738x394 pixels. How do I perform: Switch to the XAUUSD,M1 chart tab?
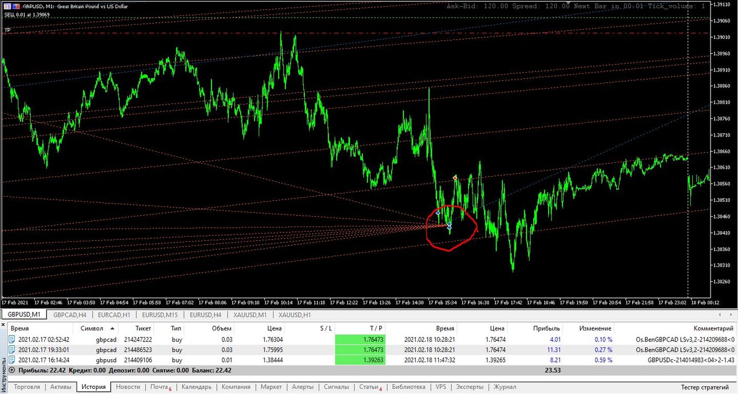pyautogui.click(x=249, y=315)
